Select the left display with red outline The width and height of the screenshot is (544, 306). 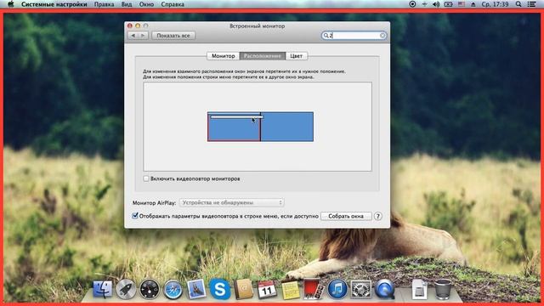[x=234, y=127]
